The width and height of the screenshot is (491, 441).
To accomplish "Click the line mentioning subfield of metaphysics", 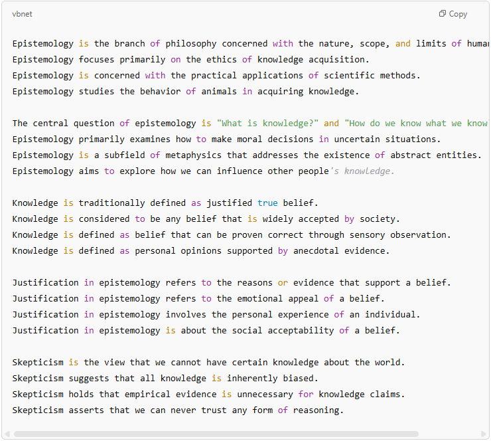I will point(247,155).
